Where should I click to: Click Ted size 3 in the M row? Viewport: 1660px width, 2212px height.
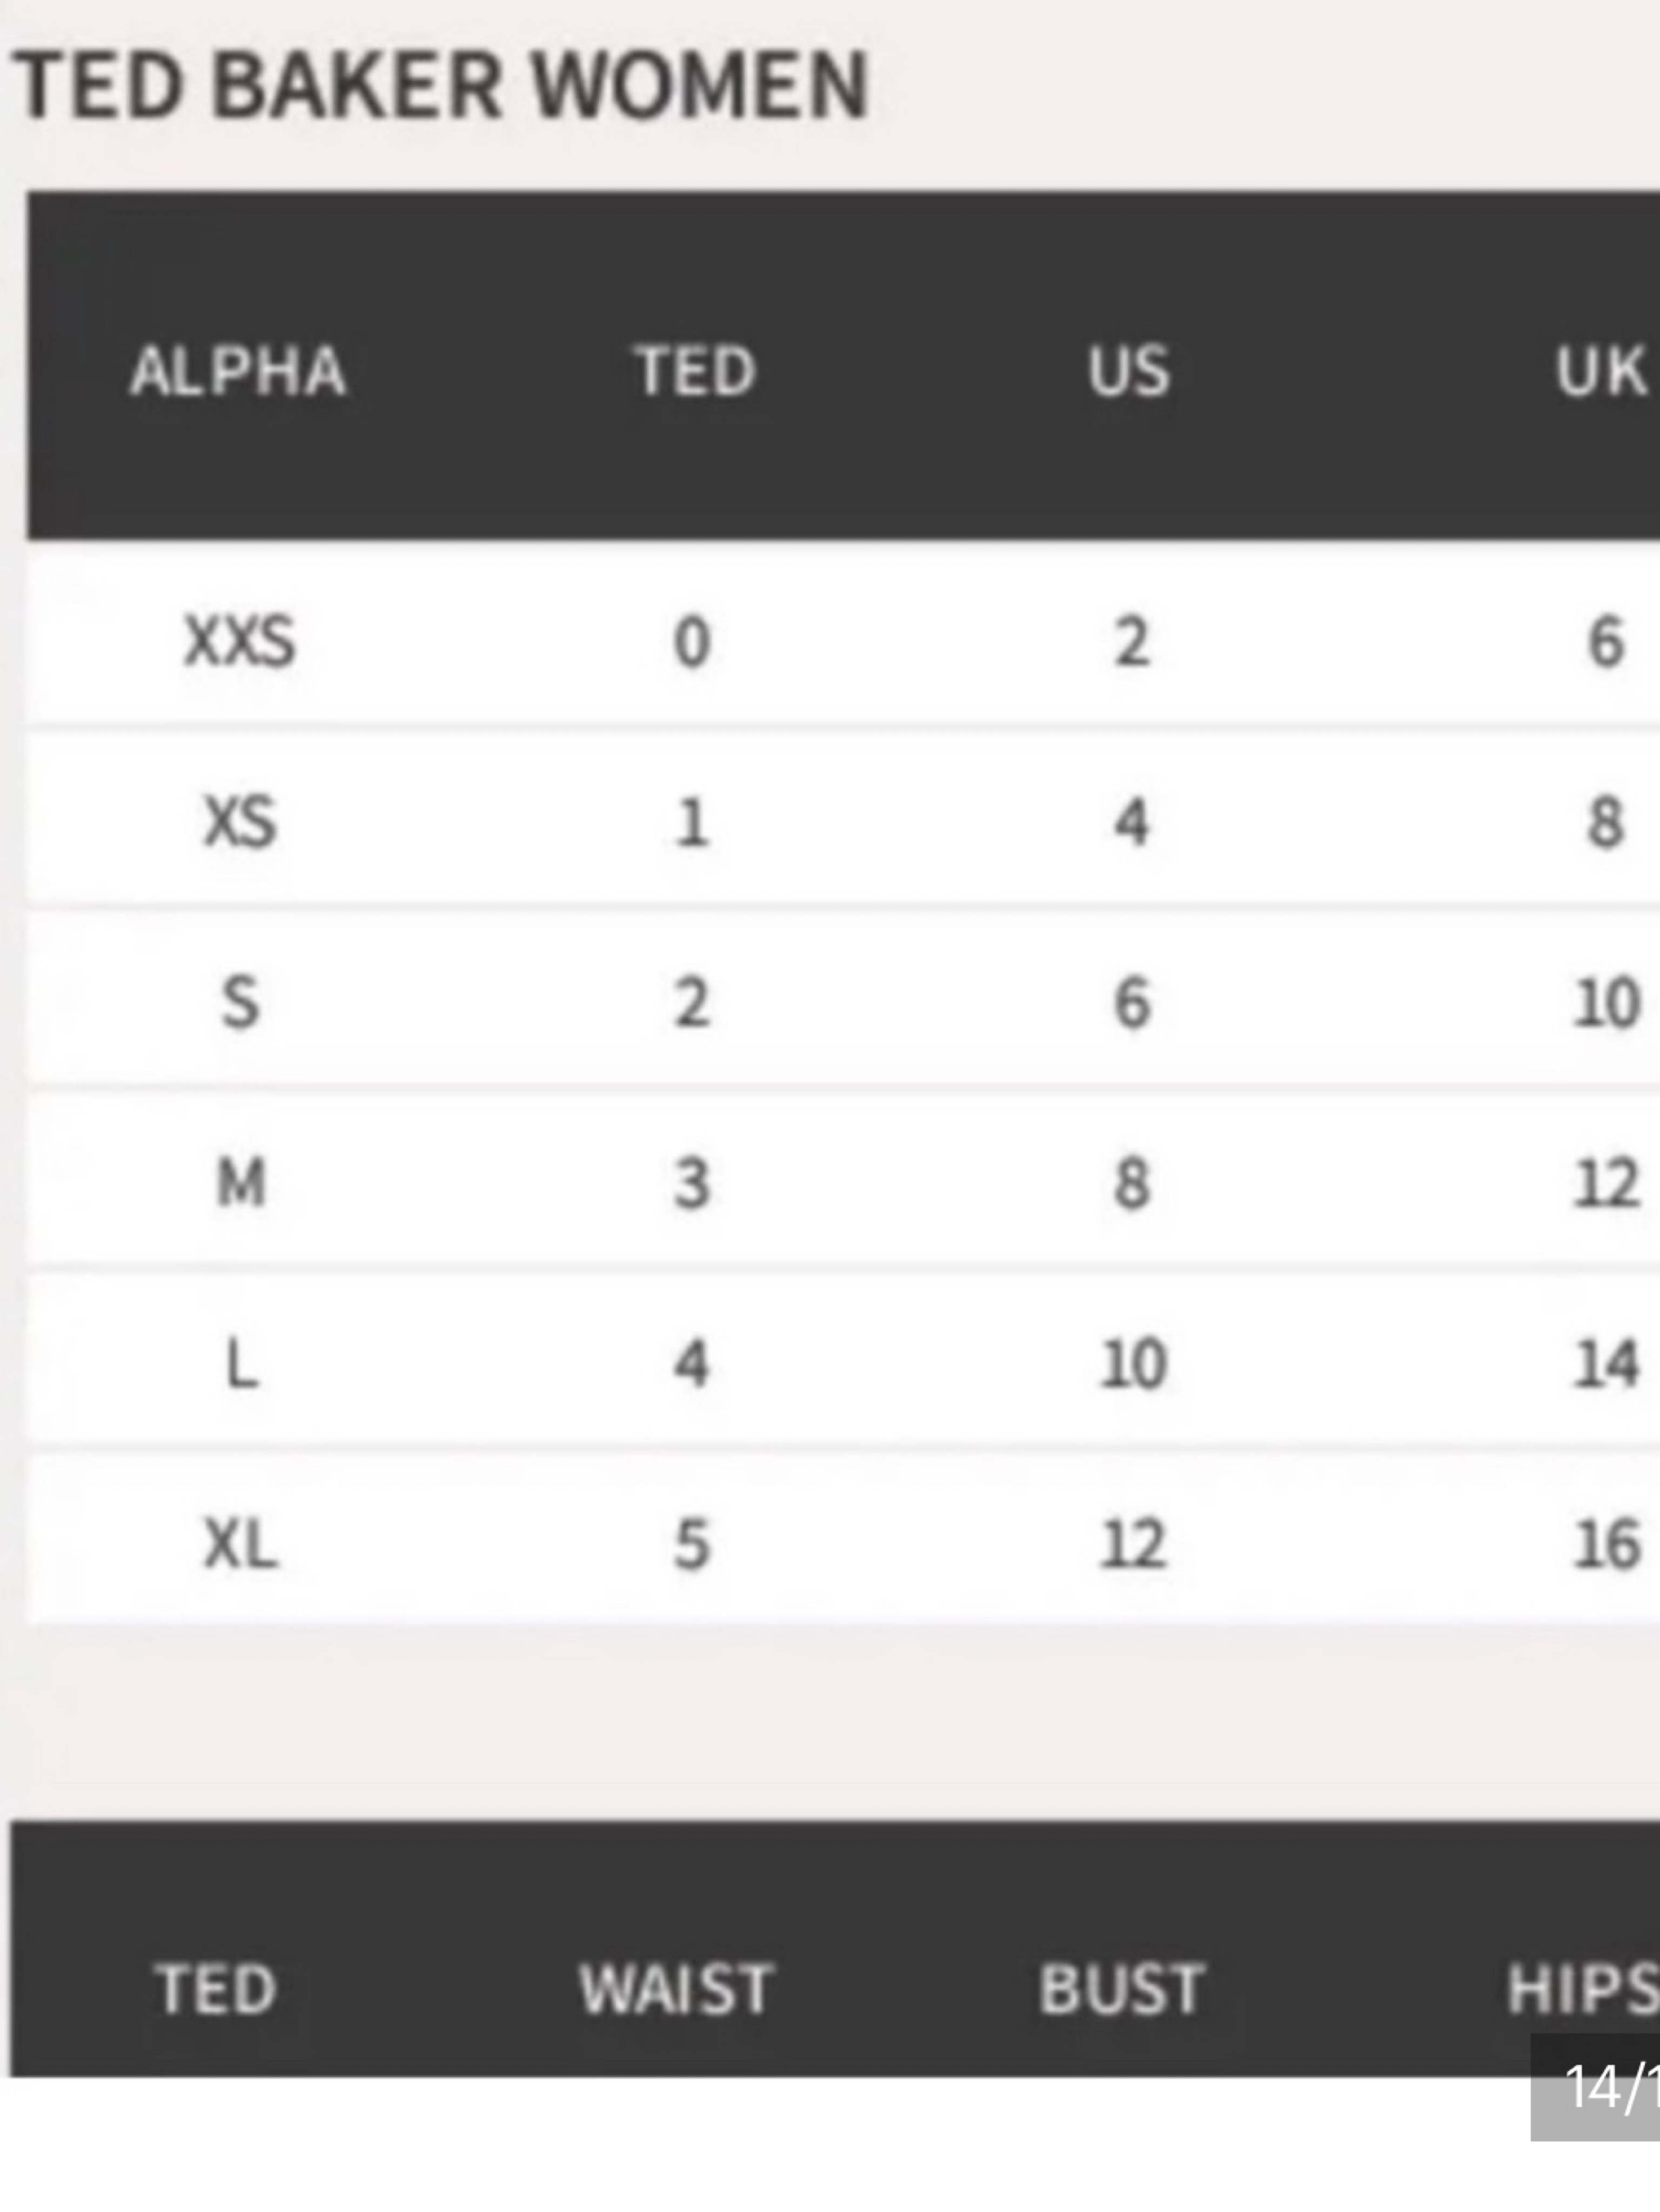coord(692,1184)
